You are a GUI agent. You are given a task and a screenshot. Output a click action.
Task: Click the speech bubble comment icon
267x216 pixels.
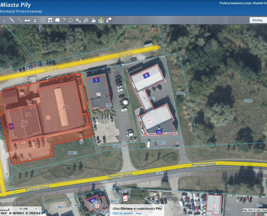[x=57, y=20]
